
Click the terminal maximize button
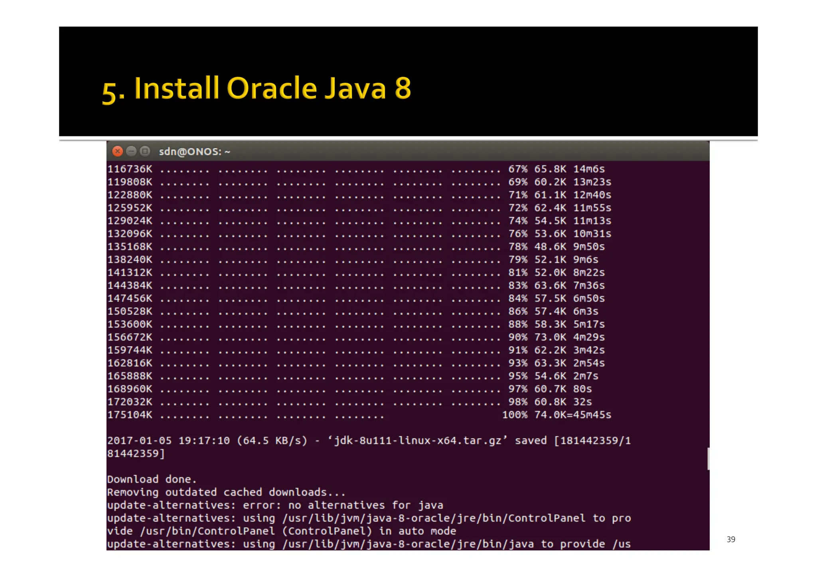coord(145,152)
